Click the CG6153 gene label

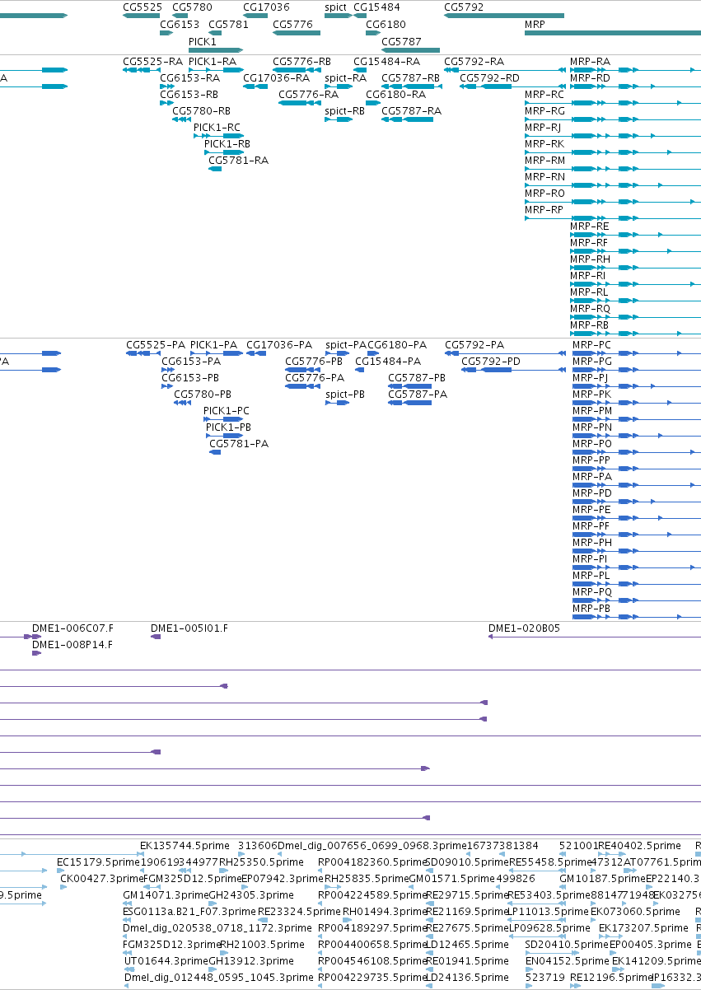point(180,25)
